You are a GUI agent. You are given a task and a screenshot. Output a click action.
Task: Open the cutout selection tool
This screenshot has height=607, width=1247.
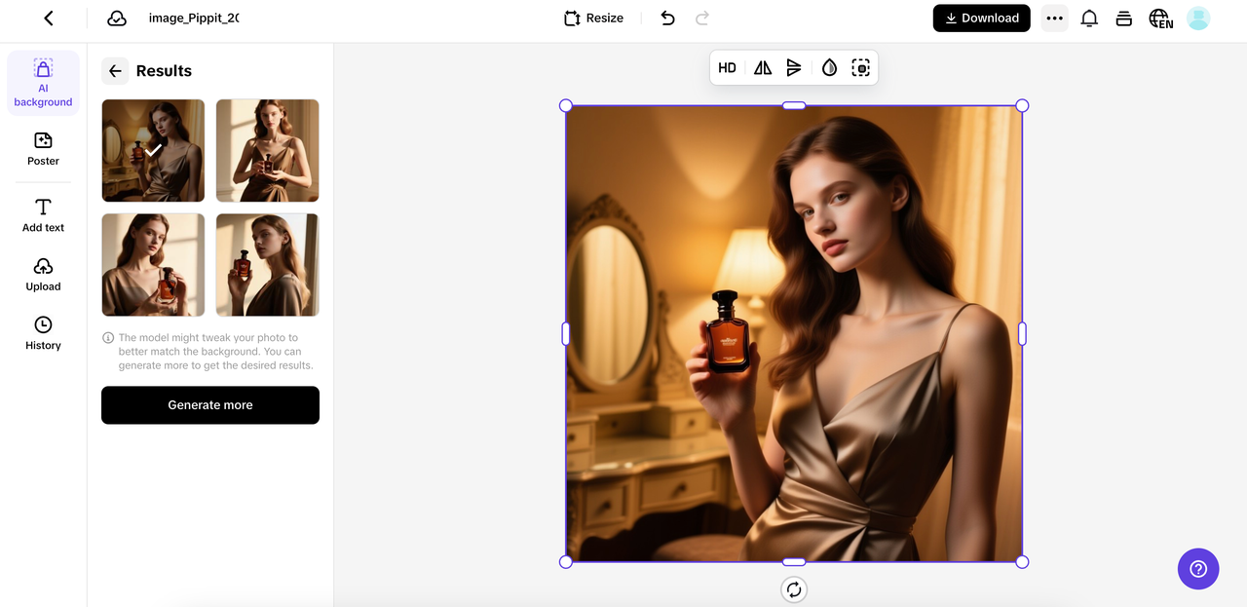pyautogui.click(x=860, y=67)
